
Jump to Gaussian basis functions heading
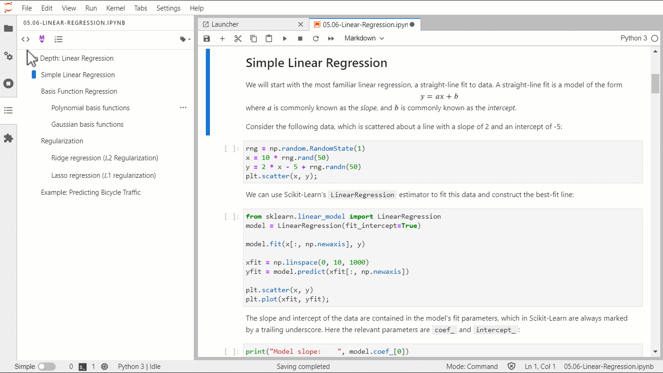point(87,124)
